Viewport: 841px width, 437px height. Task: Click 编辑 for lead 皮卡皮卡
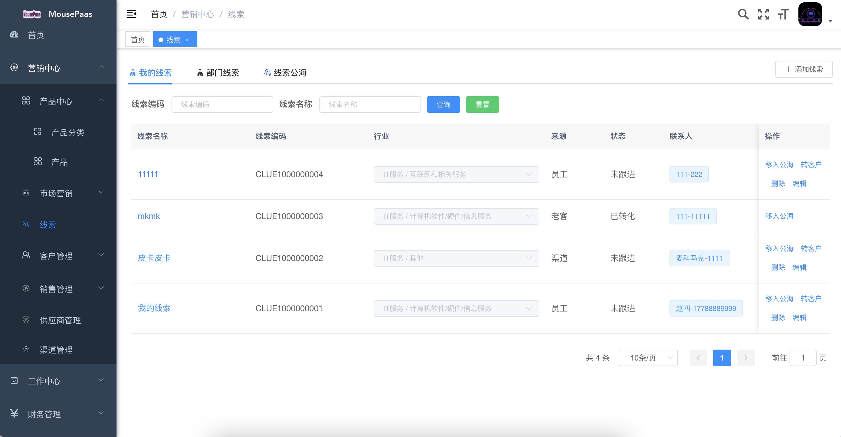click(x=800, y=267)
